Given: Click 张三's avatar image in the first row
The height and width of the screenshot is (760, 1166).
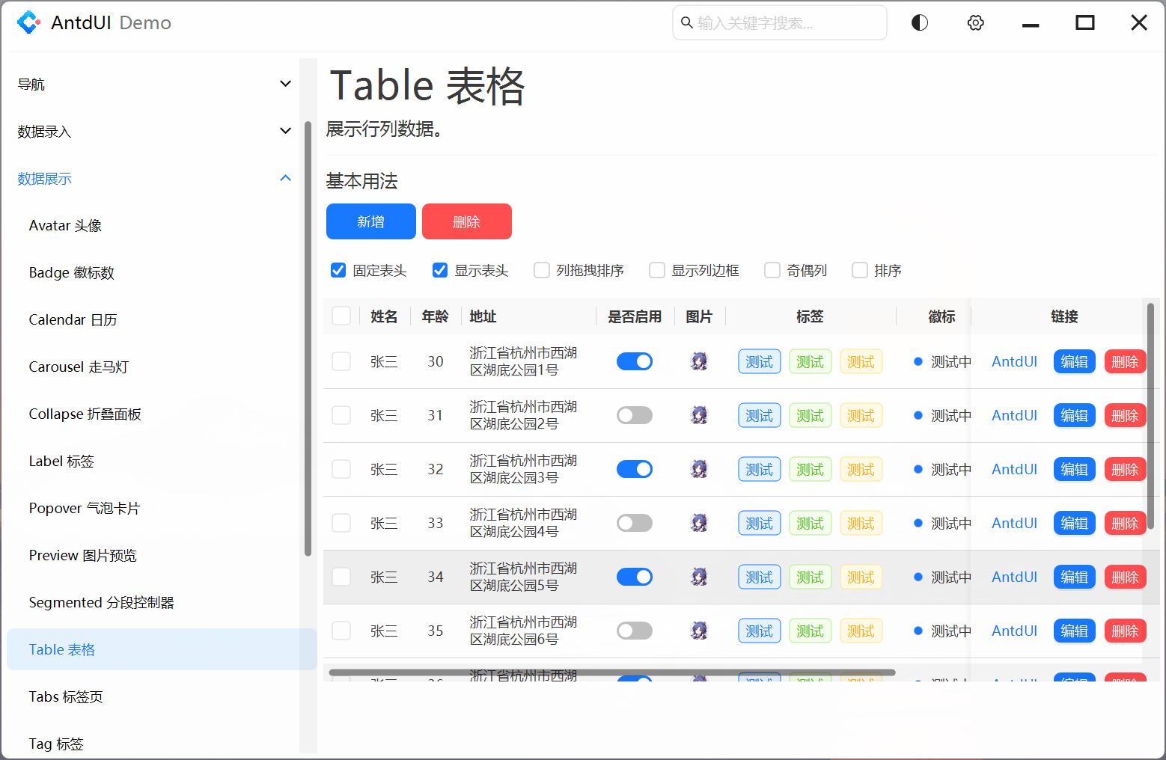Looking at the screenshot, I should click(699, 361).
